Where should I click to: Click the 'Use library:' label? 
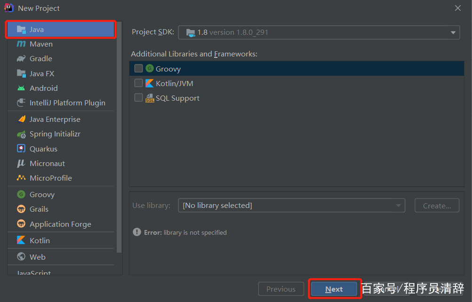(x=152, y=206)
